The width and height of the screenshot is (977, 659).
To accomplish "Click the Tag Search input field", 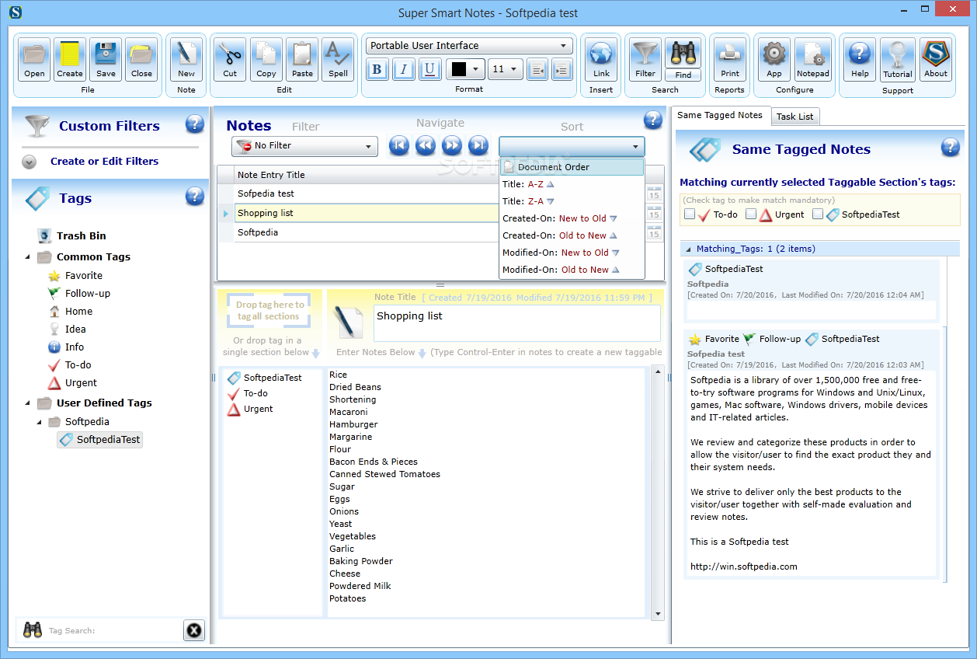I will coord(113,631).
